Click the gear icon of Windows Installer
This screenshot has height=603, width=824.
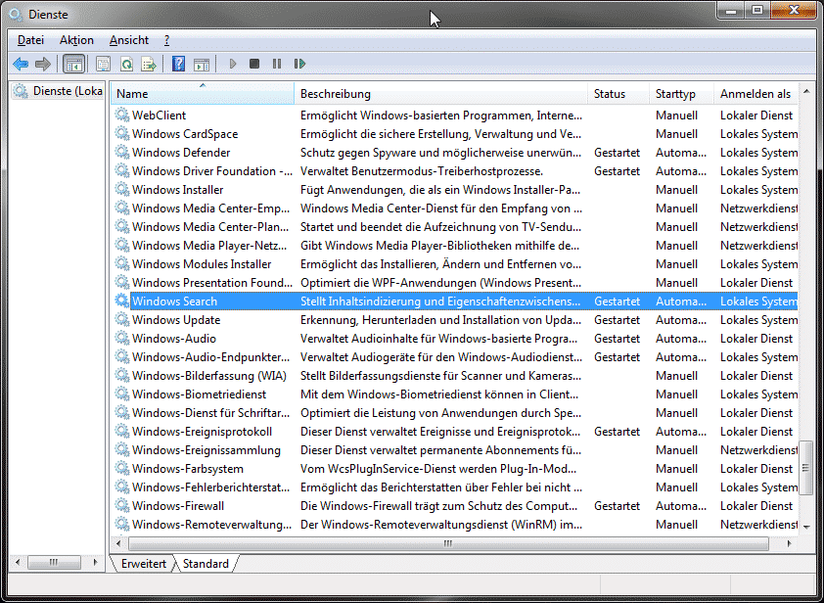122,189
